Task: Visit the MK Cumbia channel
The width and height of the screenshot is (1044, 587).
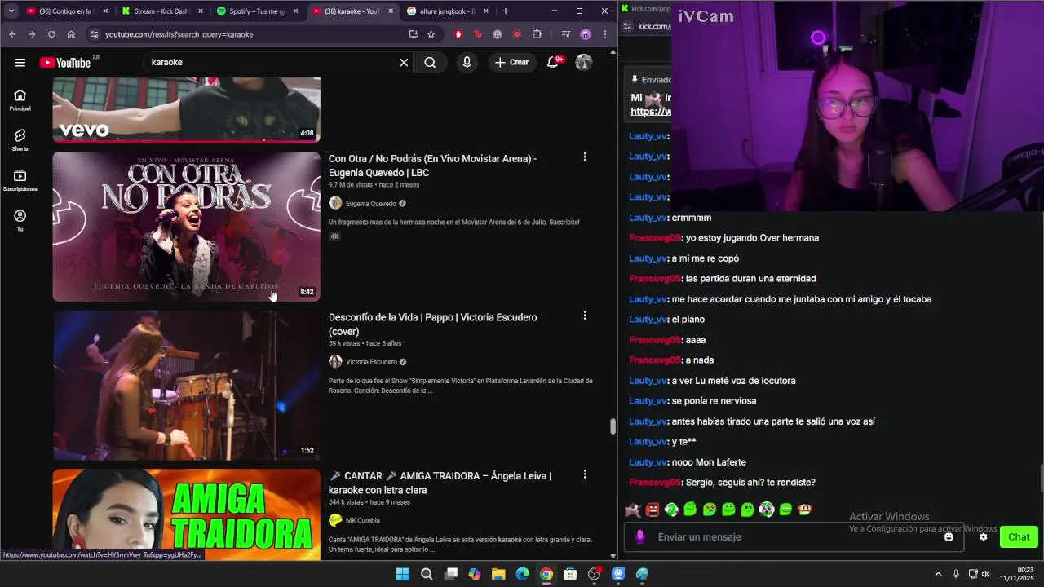Action: (x=362, y=520)
